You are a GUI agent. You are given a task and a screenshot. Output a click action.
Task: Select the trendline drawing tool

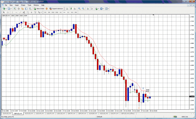(20, 12)
